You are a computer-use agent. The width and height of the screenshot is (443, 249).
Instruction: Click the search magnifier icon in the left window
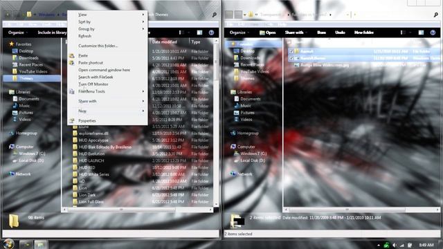point(215,15)
